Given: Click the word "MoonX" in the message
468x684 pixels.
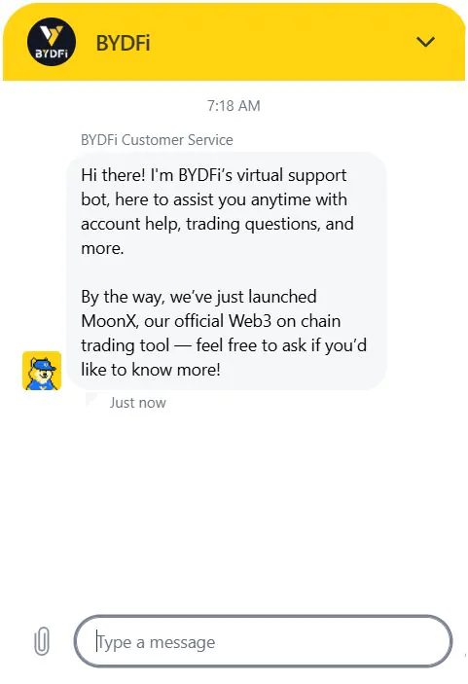Looking at the screenshot, I should [110, 321].
